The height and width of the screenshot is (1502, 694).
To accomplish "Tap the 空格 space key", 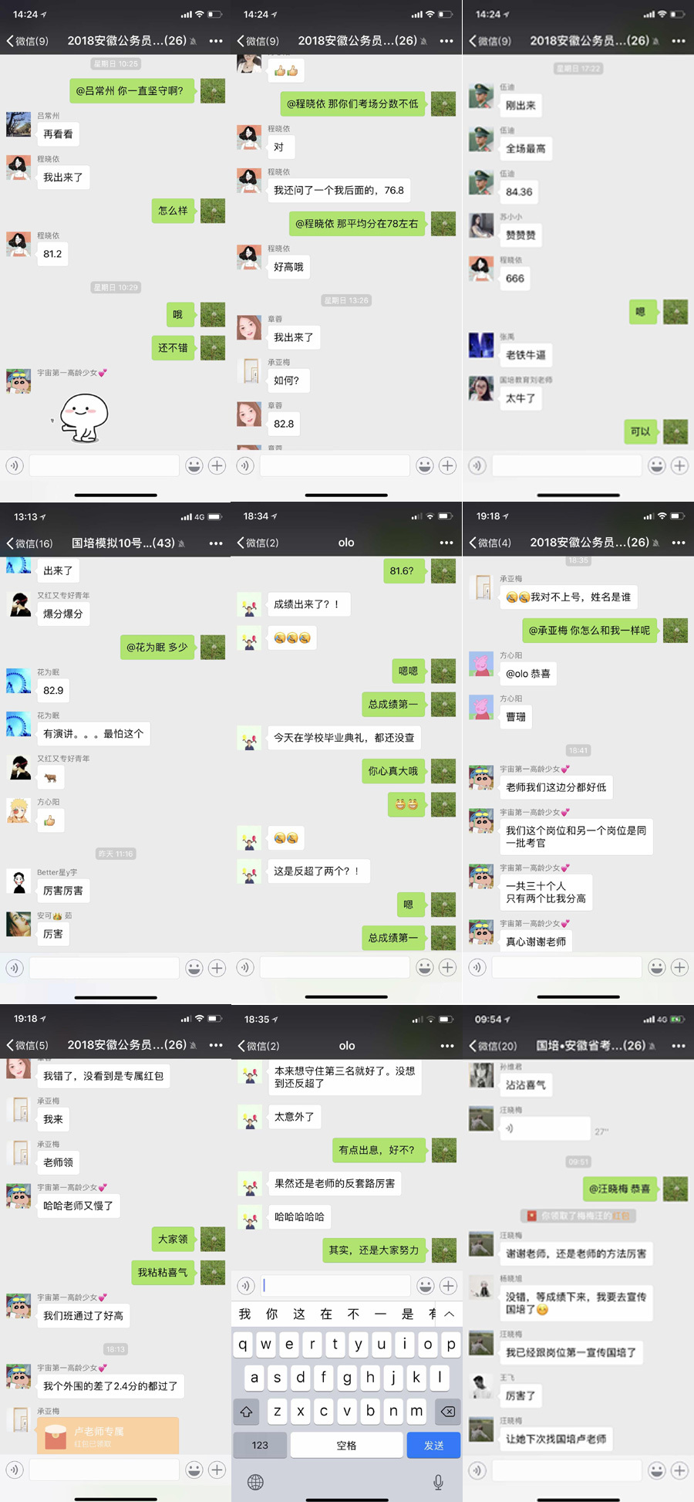I will point(346,1445).
